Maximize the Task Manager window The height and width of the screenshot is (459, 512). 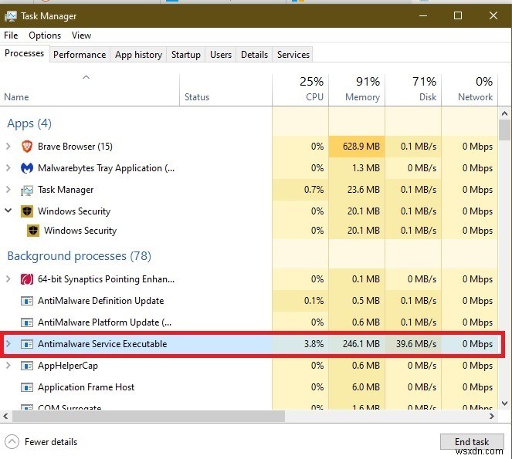coord(458,15)
